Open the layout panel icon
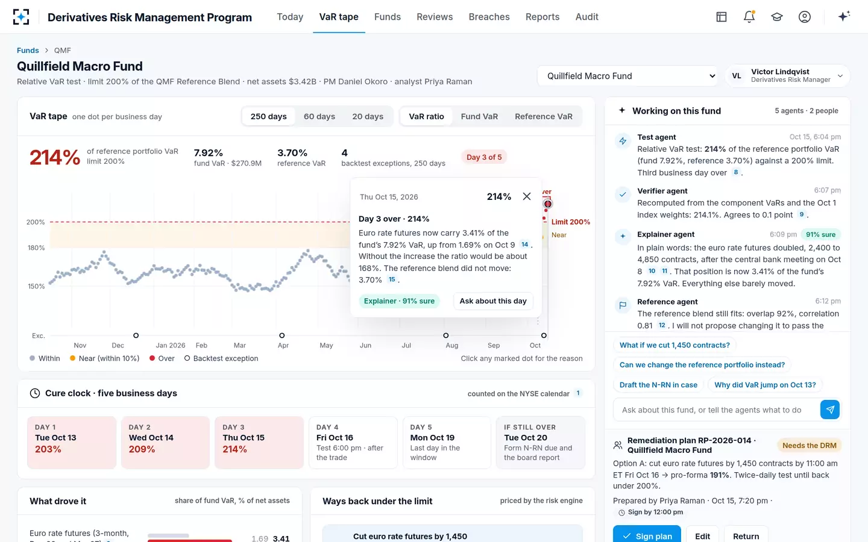Image resolution: width=868 pixels, height=542 pixels. [x=722, y=17]
